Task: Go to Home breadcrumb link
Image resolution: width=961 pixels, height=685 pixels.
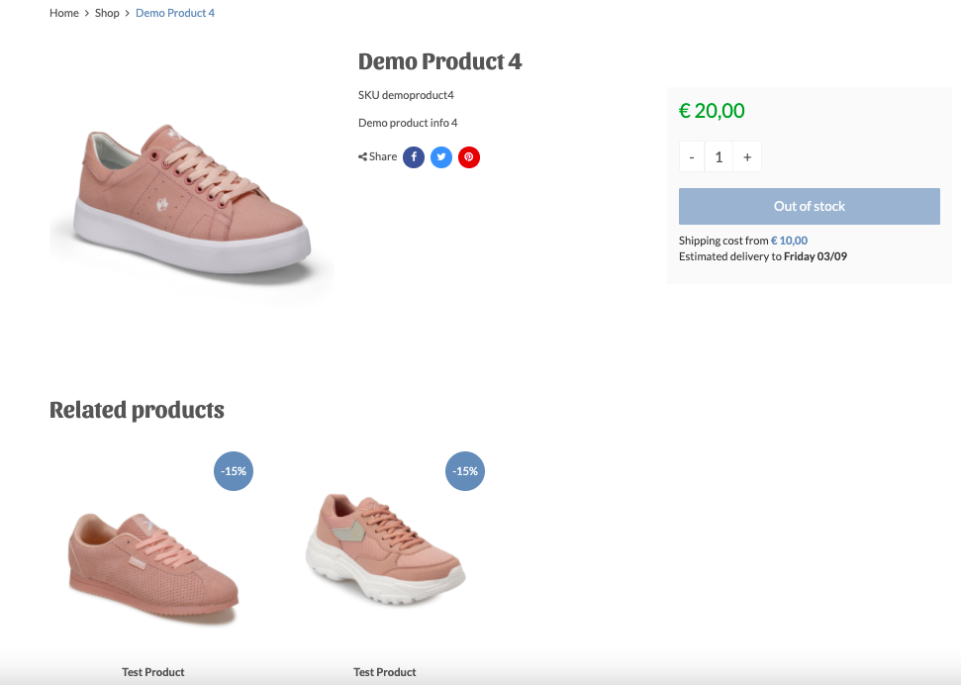Action: tap(64, 13)
